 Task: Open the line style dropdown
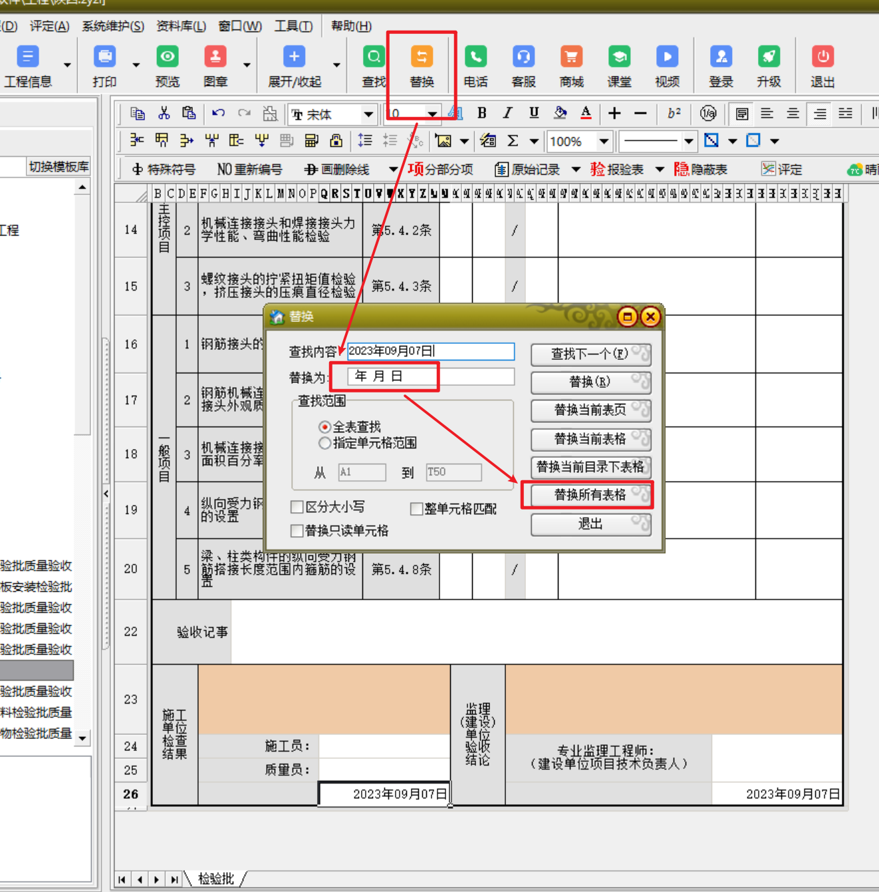[x=689, y=141]
